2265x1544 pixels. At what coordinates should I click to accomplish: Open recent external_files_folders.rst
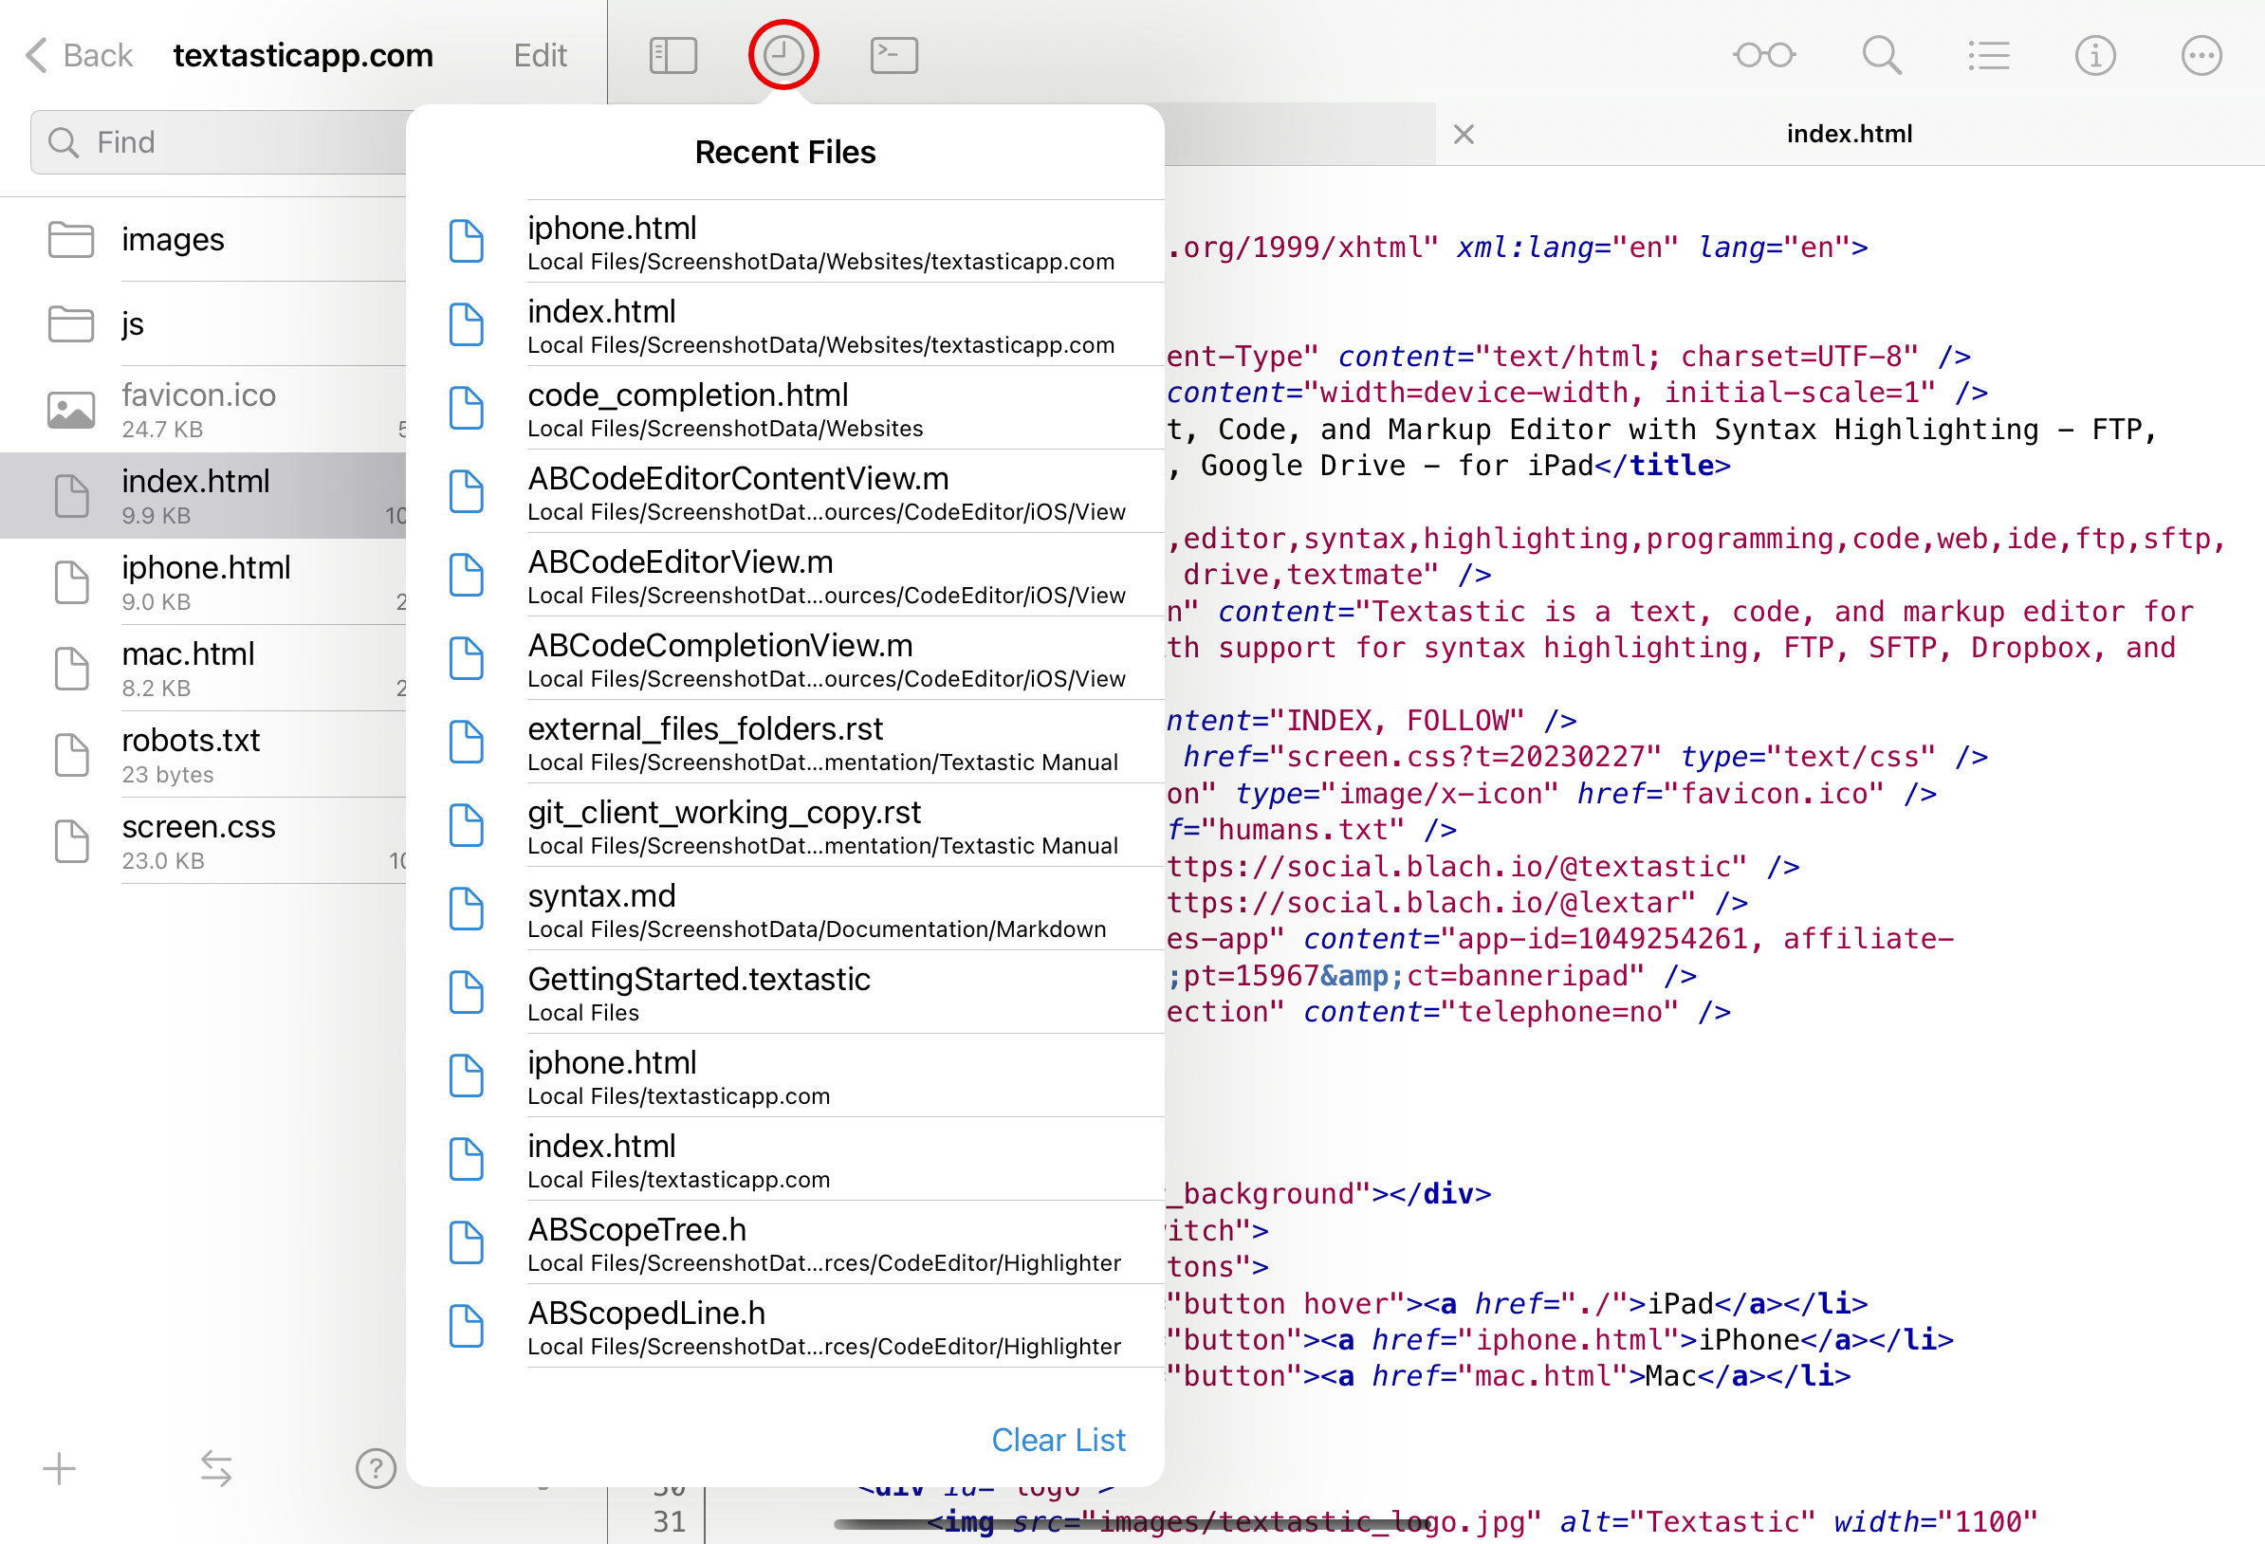click(785, 742)
